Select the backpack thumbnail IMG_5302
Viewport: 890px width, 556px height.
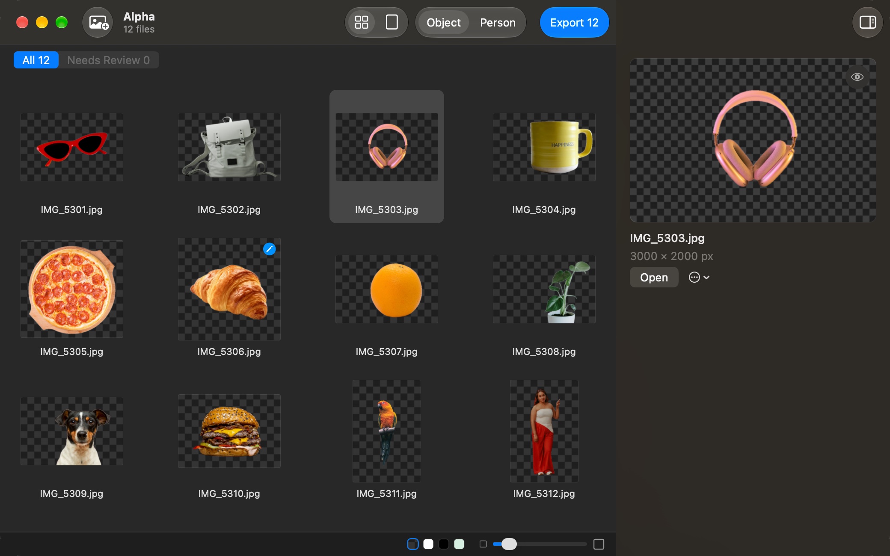pos(229,147)
